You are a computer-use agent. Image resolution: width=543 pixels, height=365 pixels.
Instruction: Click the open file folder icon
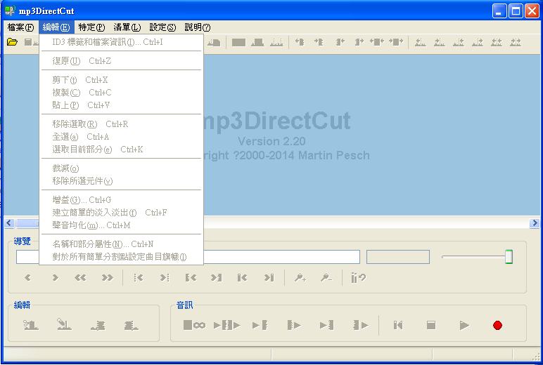(12, 42)
